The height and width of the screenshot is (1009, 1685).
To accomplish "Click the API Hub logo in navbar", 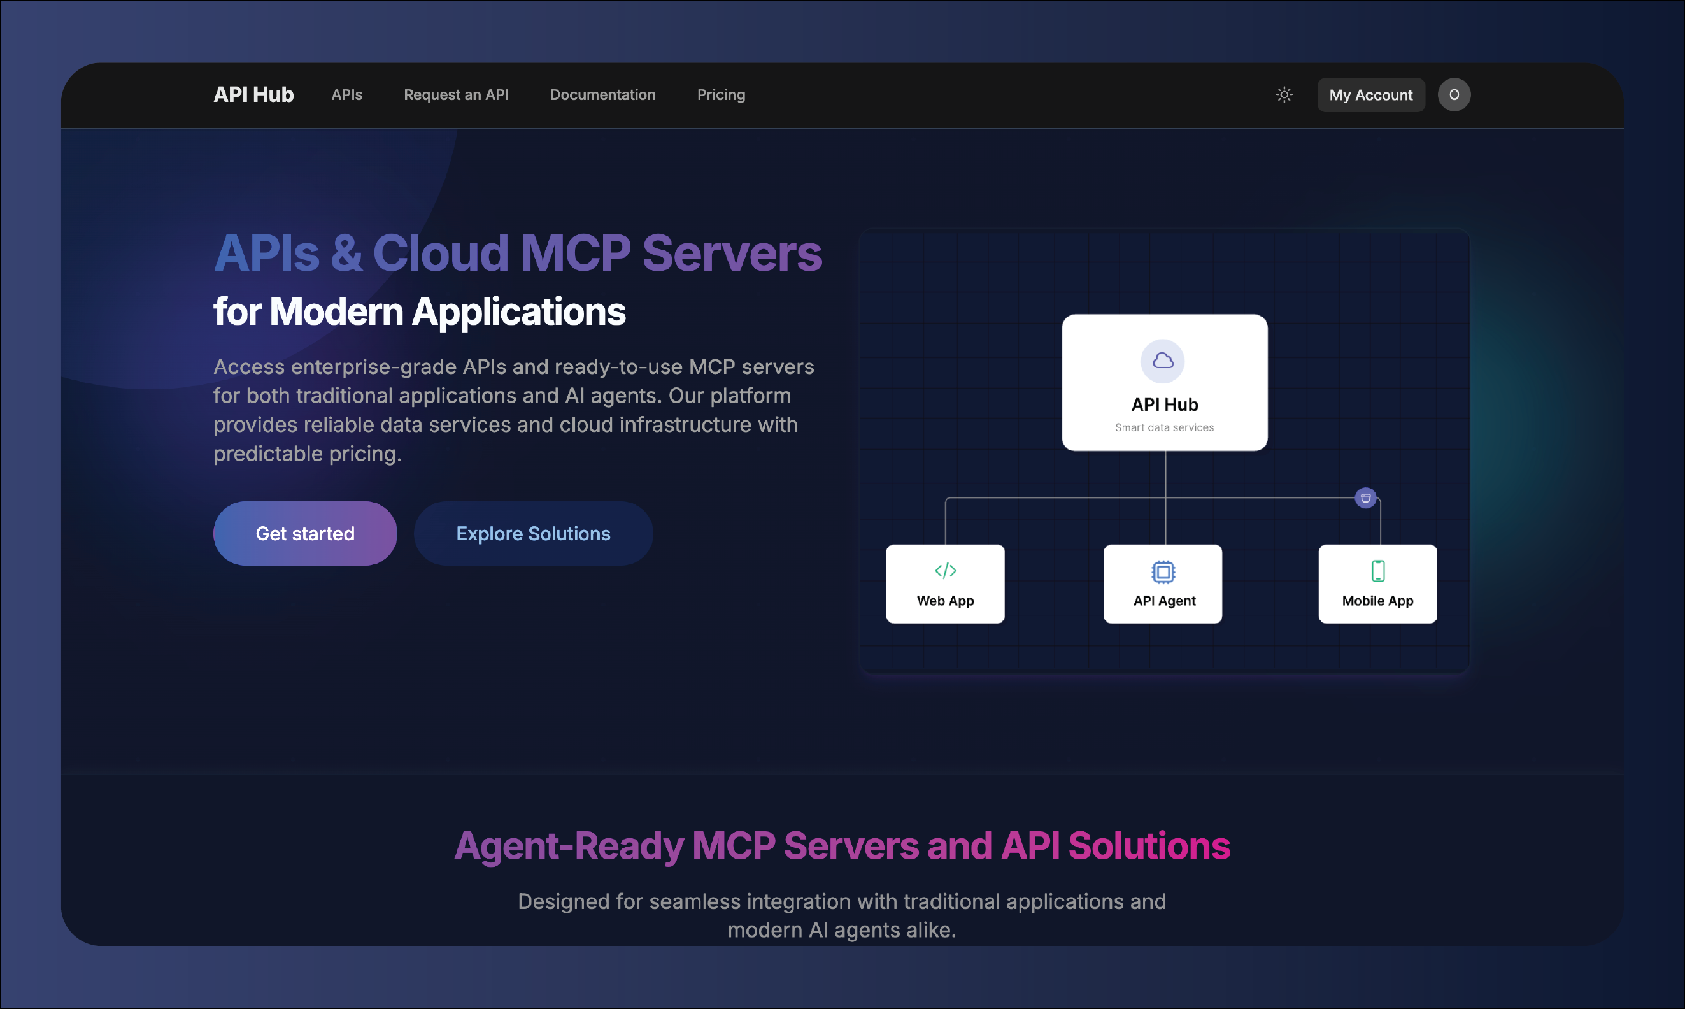I will [x=253, y=94].
